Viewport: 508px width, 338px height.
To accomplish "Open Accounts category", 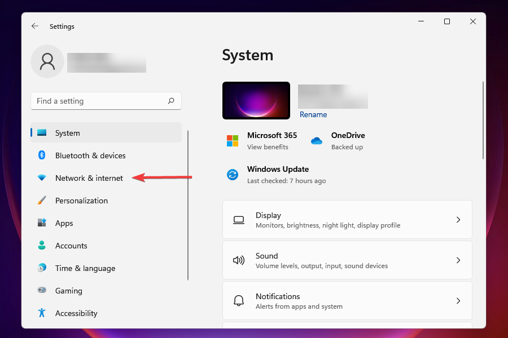I will pyautogui.click(x=71, y=246).
